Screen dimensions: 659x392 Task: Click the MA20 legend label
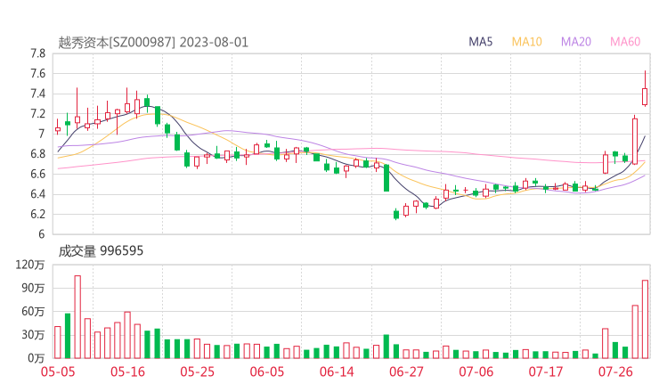pyautogui.click(x=576, y=42)
